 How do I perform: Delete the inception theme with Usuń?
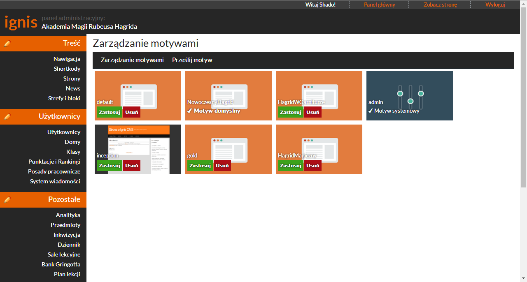[x=131, y=166]
